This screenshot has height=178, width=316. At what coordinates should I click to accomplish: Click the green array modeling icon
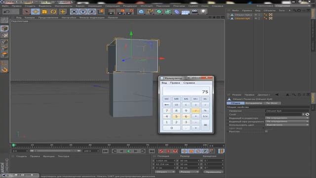tap(168, 12)
